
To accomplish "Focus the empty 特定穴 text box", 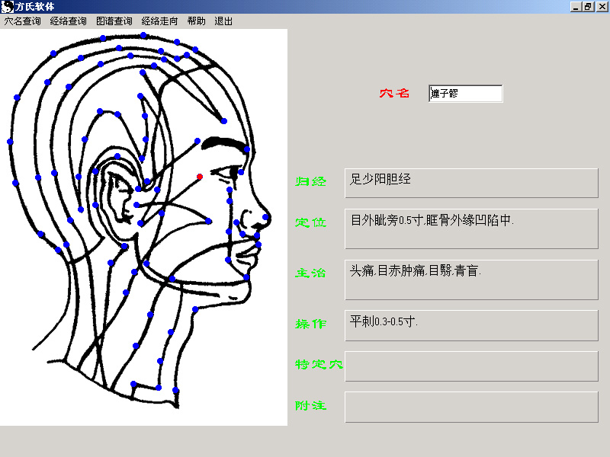I will click(x=471, y=366).
